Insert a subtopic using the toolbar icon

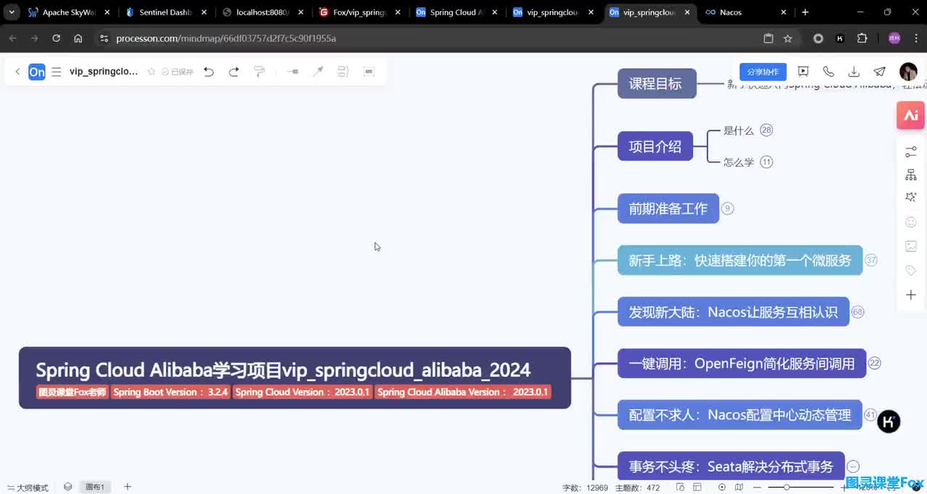click(x=293, y=72)
